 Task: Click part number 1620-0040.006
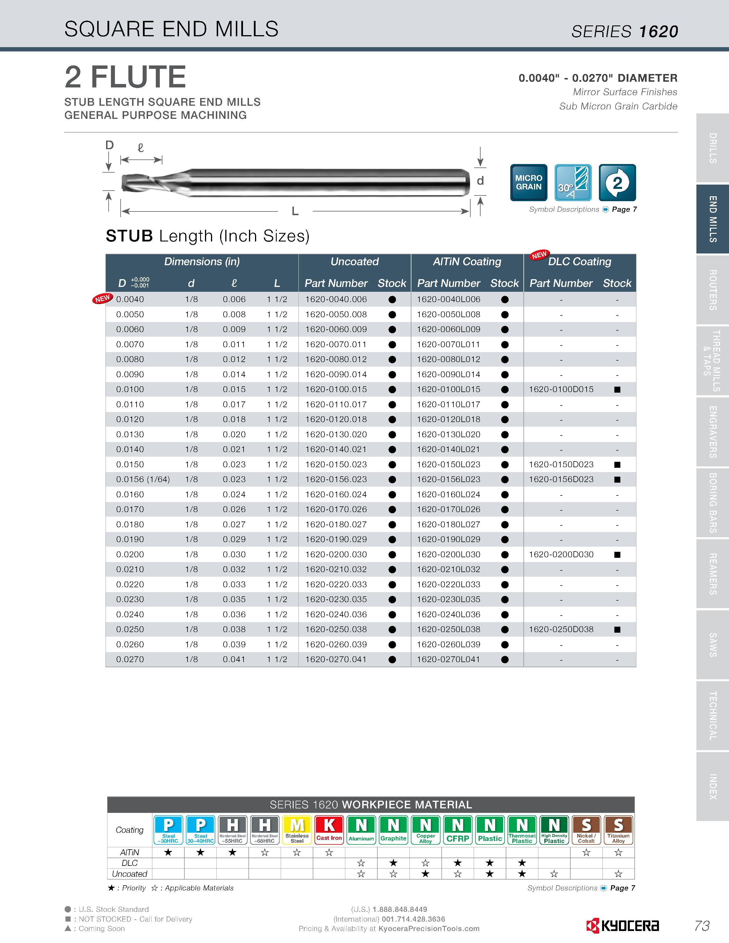click(x=336, y=299)
